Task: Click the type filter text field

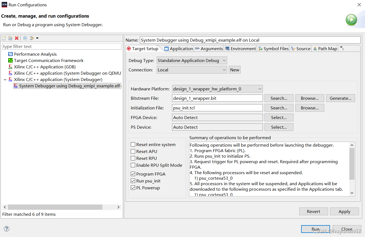Action: (62, 46)
